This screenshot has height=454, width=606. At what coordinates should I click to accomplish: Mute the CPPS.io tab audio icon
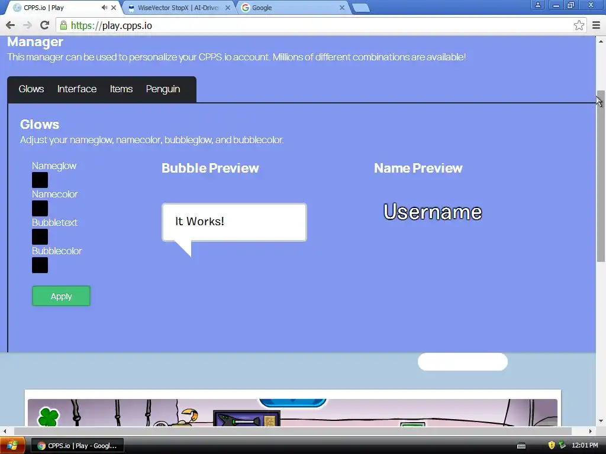(x=104, y=7)
